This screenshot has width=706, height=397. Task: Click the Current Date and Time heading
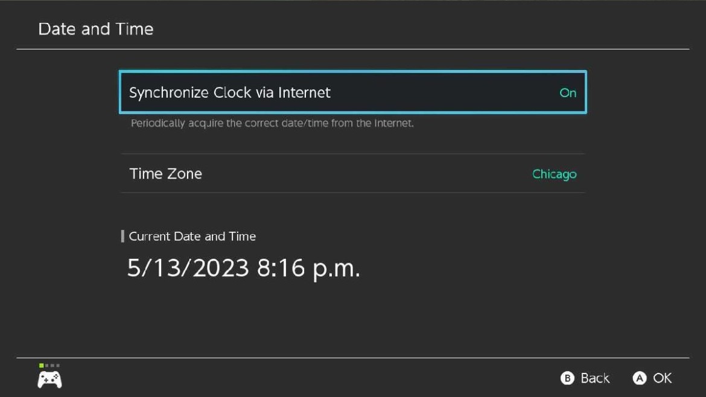point(192,237)
